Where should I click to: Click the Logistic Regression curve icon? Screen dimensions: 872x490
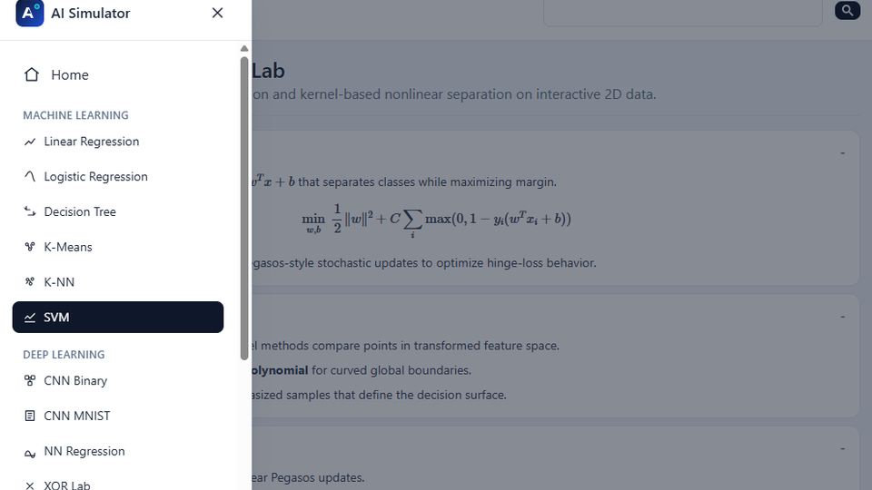tap(30, 176)
